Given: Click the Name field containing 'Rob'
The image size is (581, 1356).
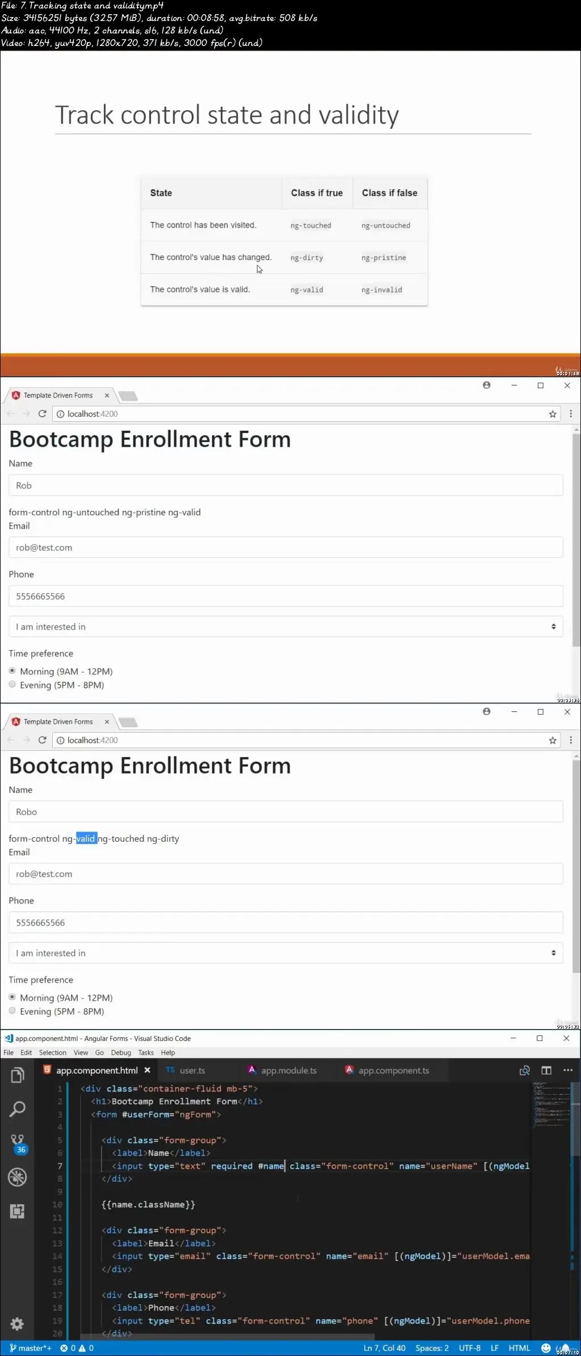Looking at the screenshot, I should tap(286, 485).
